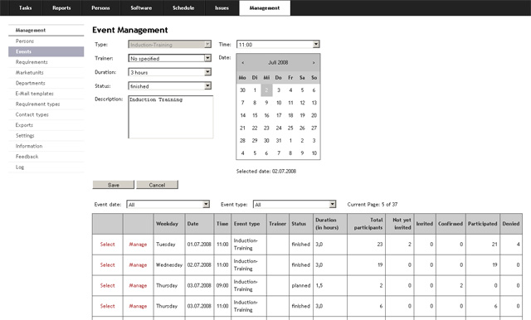Open the Event date filter dropdown
The width and height of the screenshot is (531, 320).
[x=168, y=205]
